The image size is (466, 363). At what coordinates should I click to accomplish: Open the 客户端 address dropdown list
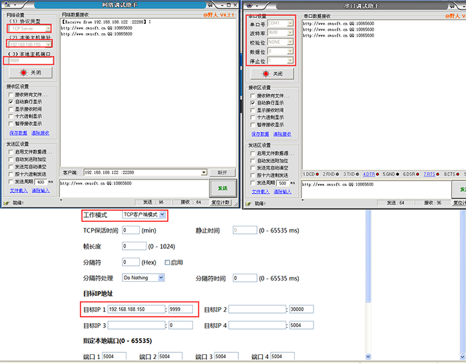[x=203, y=172]
